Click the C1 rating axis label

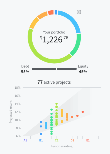(x=57, y=140)
